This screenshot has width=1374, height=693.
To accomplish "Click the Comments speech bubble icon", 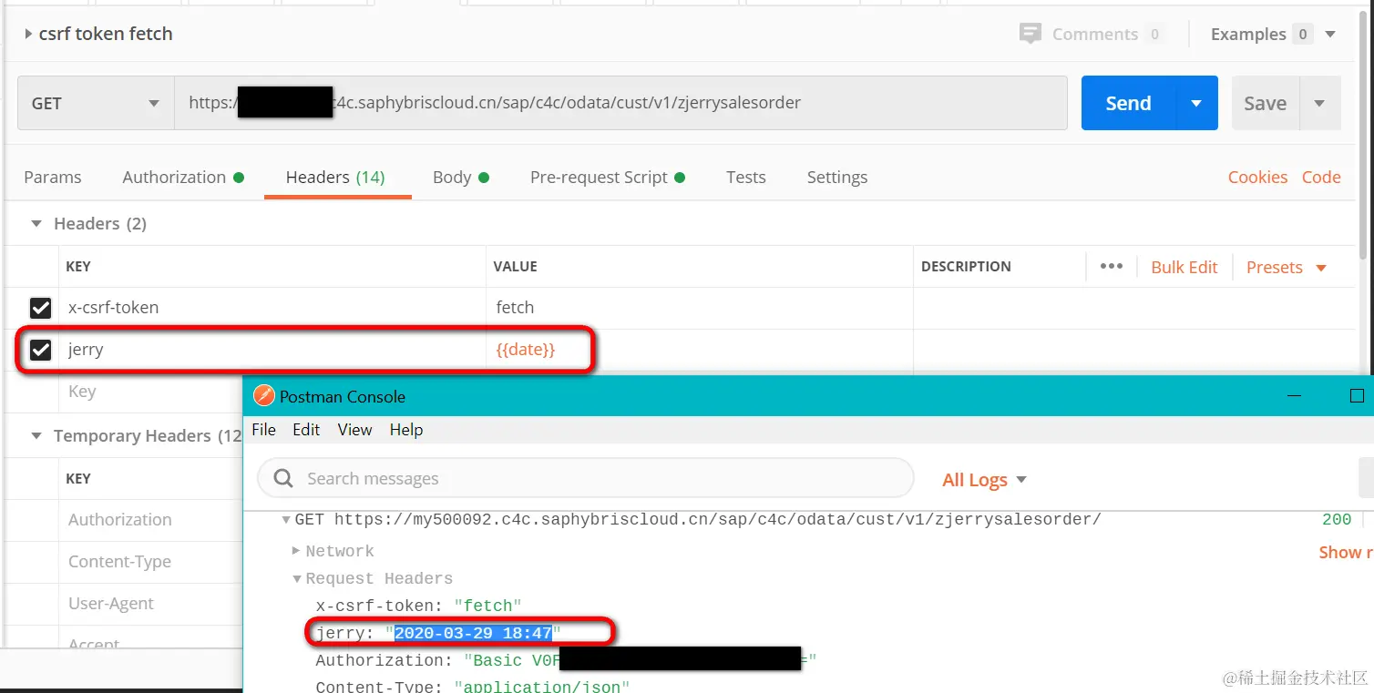I will (1030, 35).
